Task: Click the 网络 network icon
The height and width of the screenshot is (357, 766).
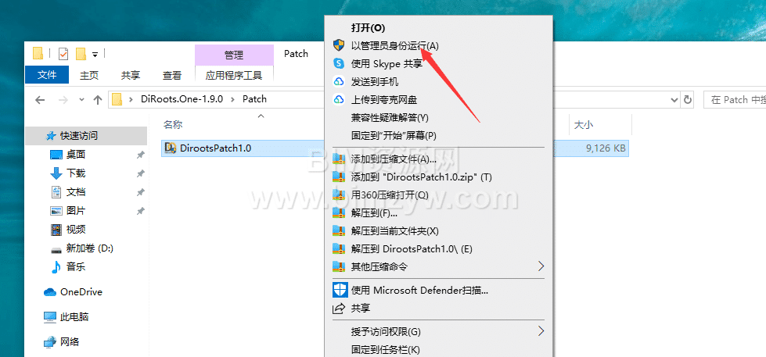Action: (50, 342)
